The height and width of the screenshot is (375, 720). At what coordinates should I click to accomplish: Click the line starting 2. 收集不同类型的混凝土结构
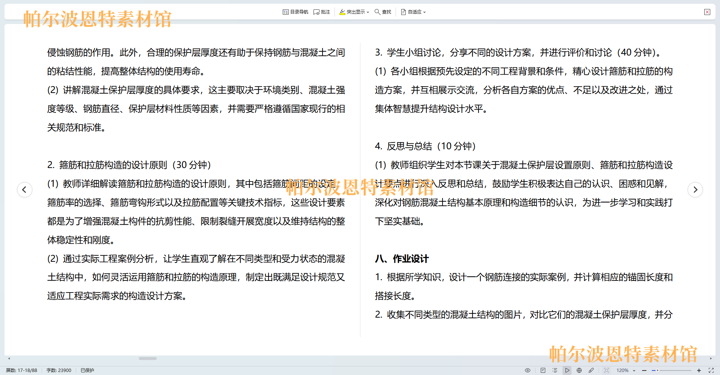pos(524,315)
